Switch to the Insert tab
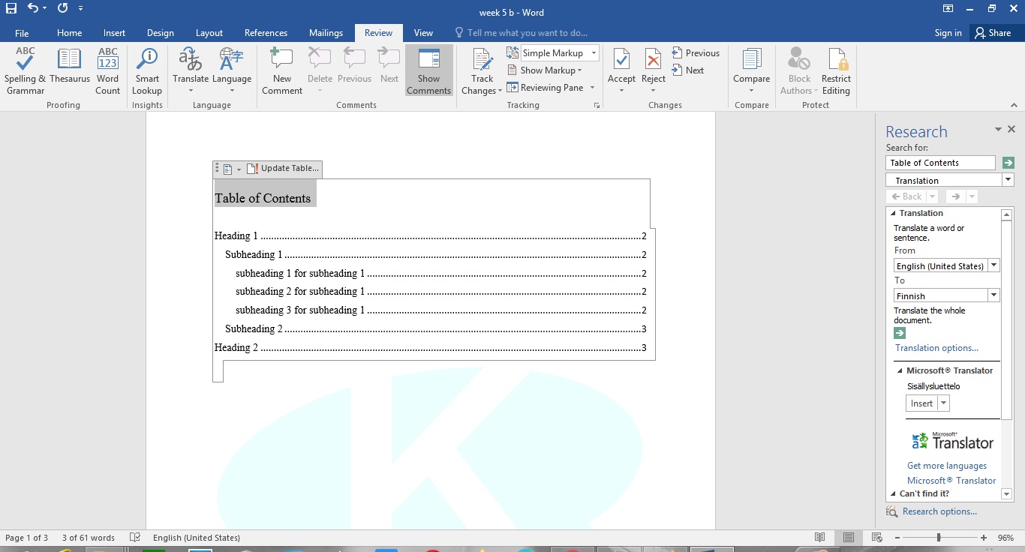This screenshot has width=1025, height=552. click(114, 33)
